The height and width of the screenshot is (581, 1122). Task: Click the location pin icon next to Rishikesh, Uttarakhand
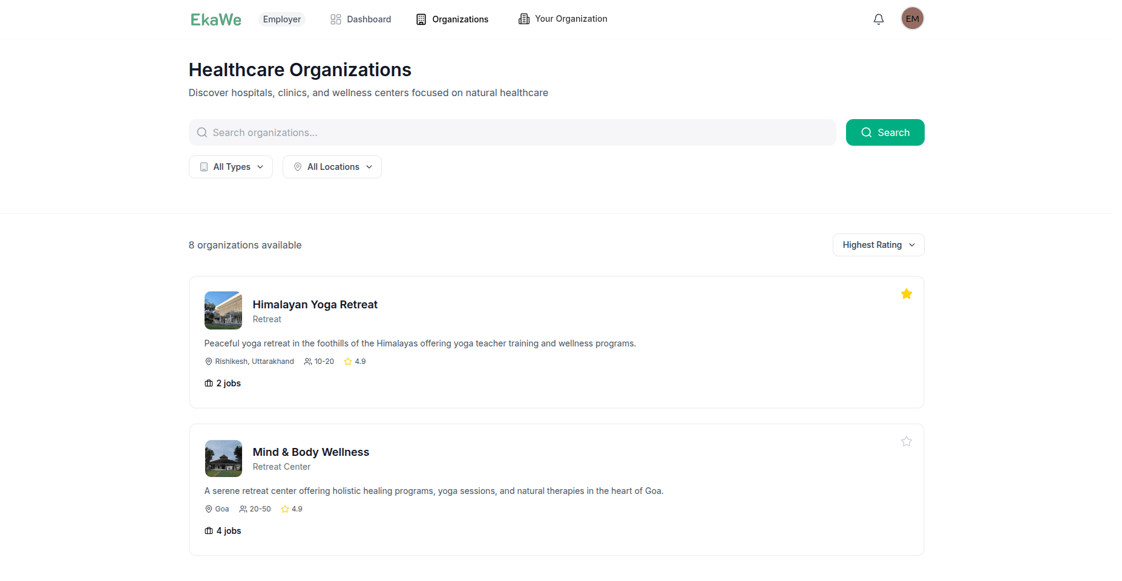(x=208, y=361)
